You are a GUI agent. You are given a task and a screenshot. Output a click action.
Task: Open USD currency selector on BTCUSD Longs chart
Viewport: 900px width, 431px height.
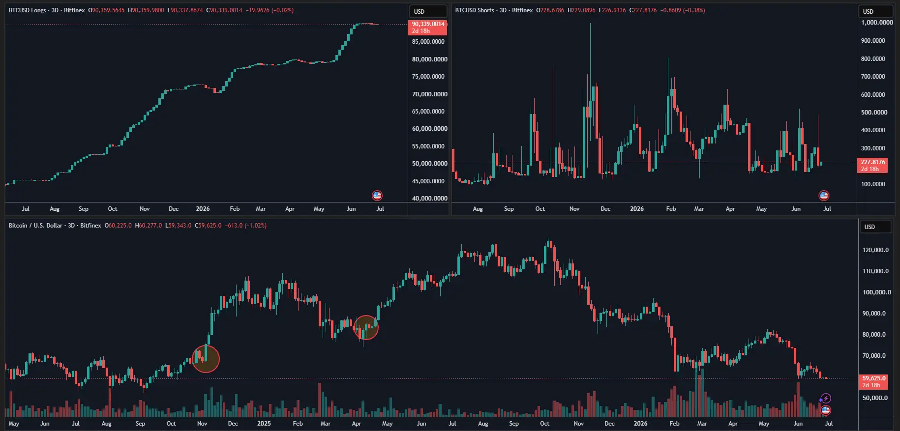click(428, 11)
